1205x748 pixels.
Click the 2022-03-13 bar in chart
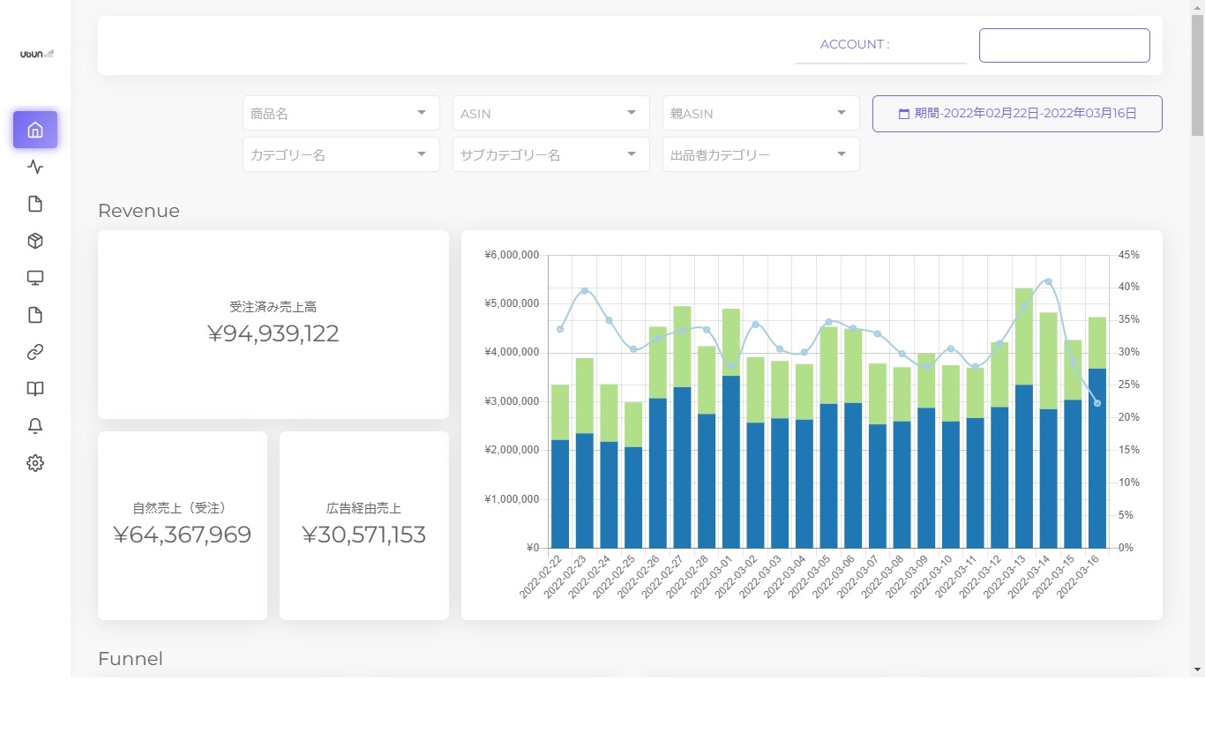tap(1023, 418)
